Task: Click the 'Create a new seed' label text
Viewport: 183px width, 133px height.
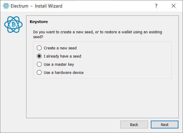Action: coord(60,48)
